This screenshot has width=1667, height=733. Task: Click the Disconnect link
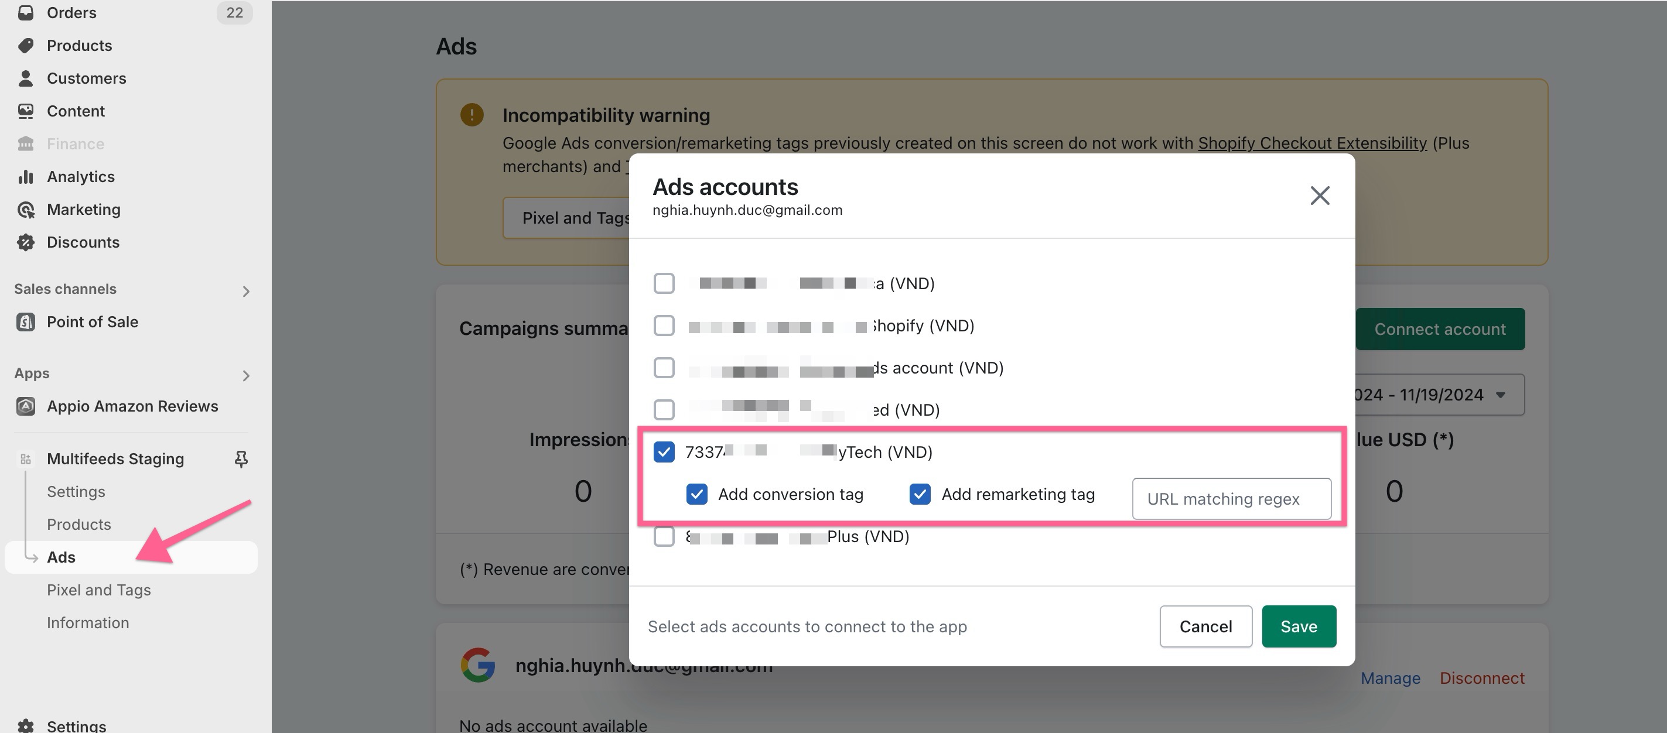click(x=1481, y=677)
